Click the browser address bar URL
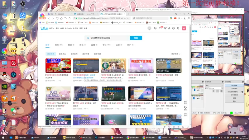This screenshot has height=140, width=249. 99,18
